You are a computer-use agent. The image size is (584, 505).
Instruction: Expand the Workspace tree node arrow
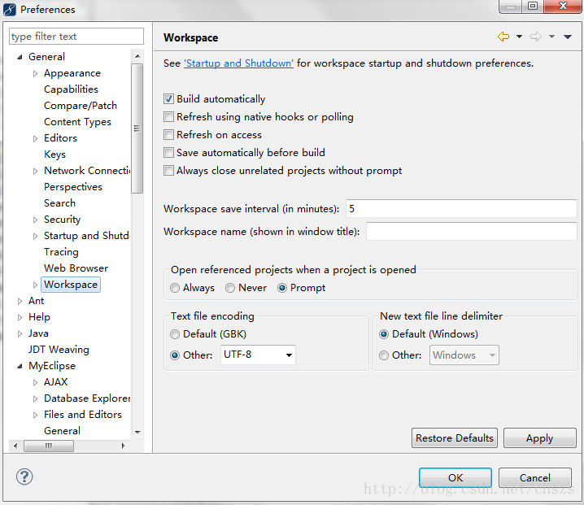point(36,285)
